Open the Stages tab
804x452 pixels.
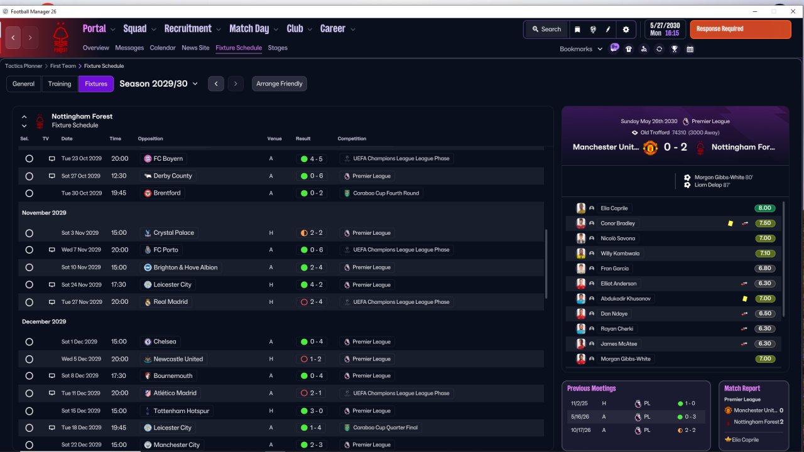point(278,48)
